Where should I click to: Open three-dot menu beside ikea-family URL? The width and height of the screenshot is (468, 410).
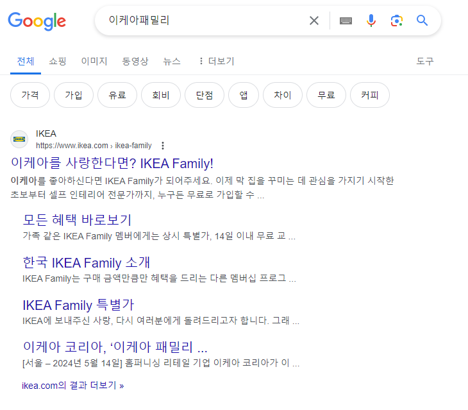pos(163,146)
